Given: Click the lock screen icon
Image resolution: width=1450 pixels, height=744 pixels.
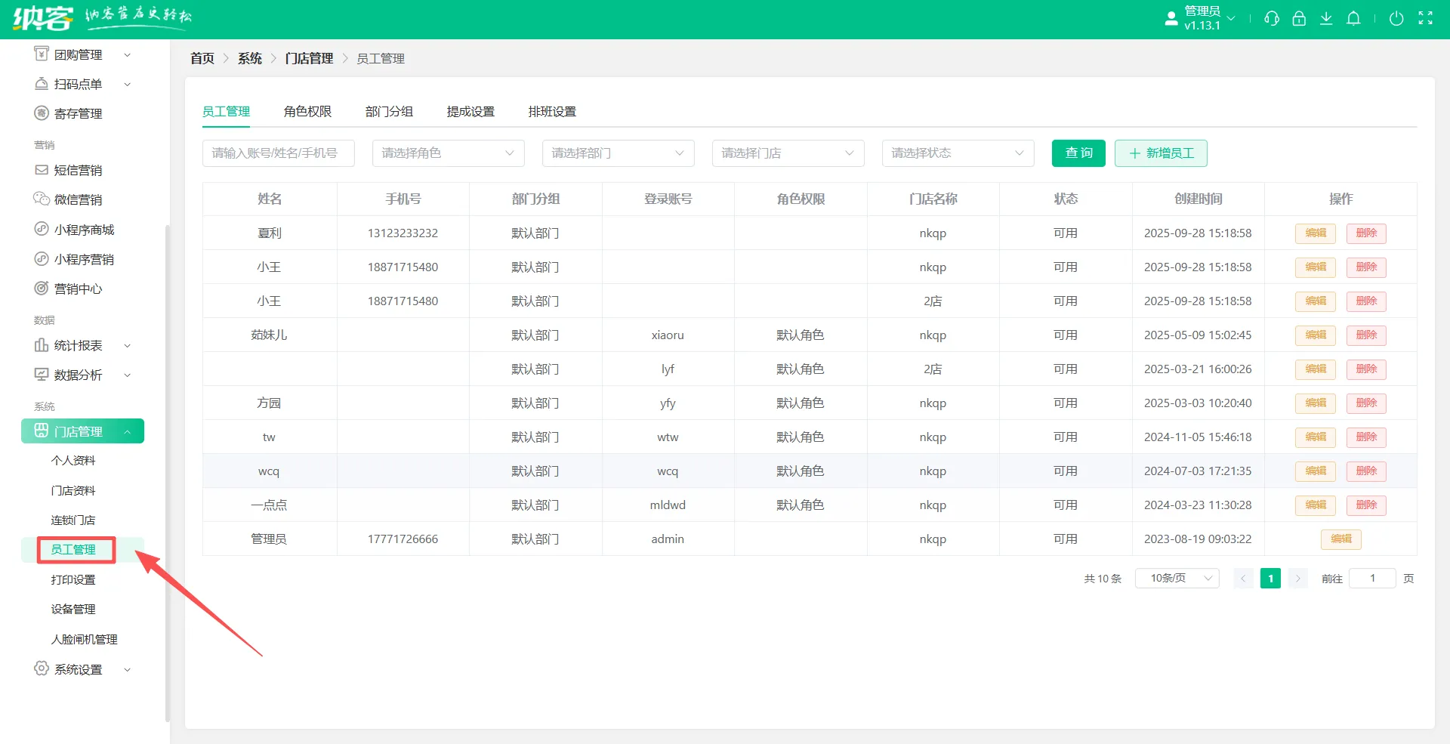Looking at the screenshot, I should point(1299,19).
